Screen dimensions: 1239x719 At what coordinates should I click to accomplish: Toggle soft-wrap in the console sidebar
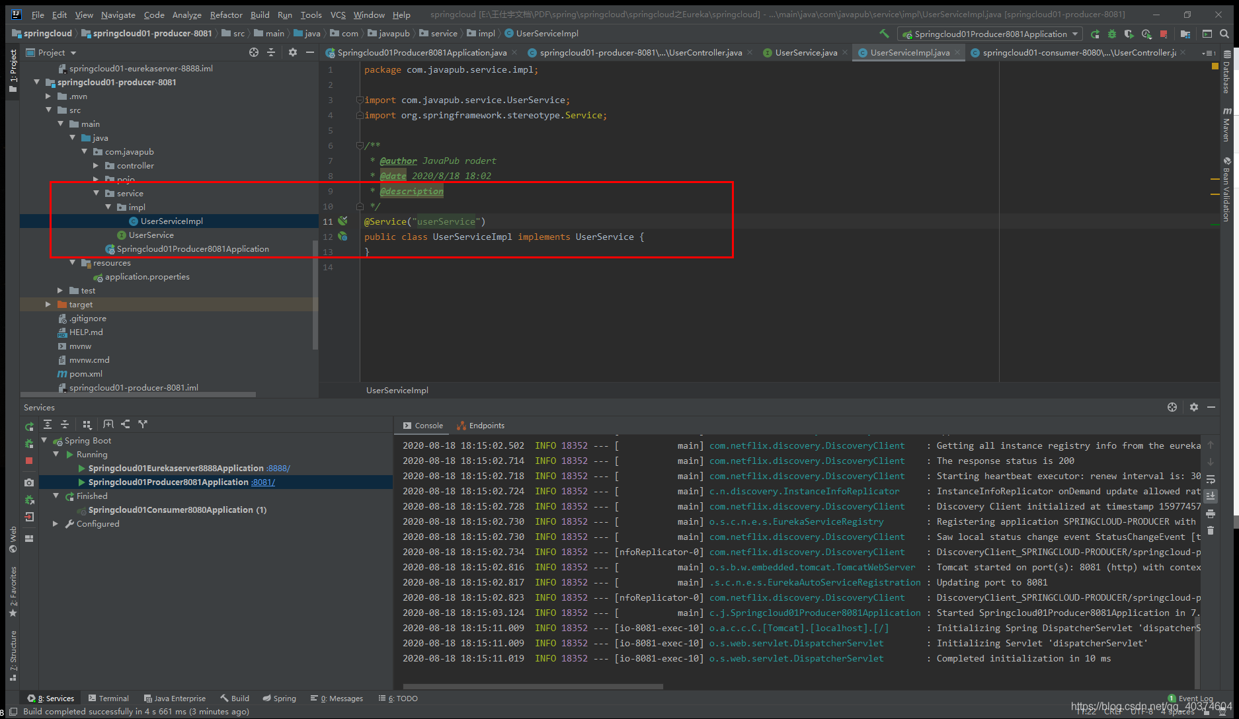pyautogui.click(x=1211, y=479)
